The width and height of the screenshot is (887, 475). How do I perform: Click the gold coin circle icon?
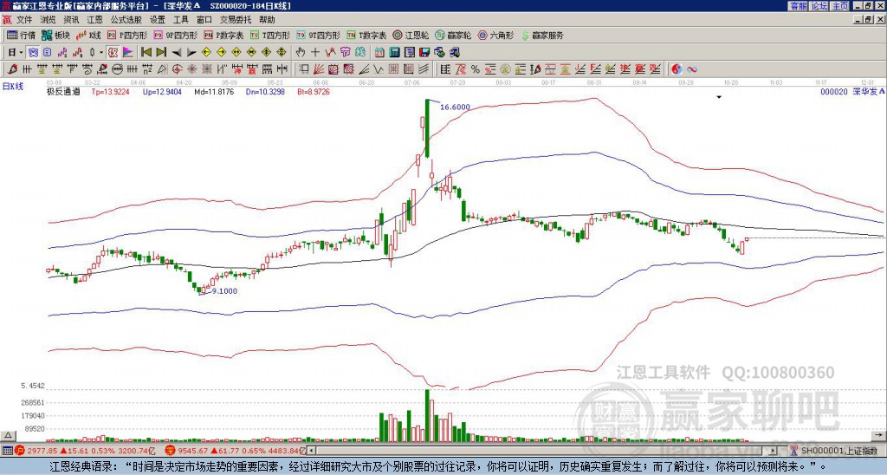(505, 69)
